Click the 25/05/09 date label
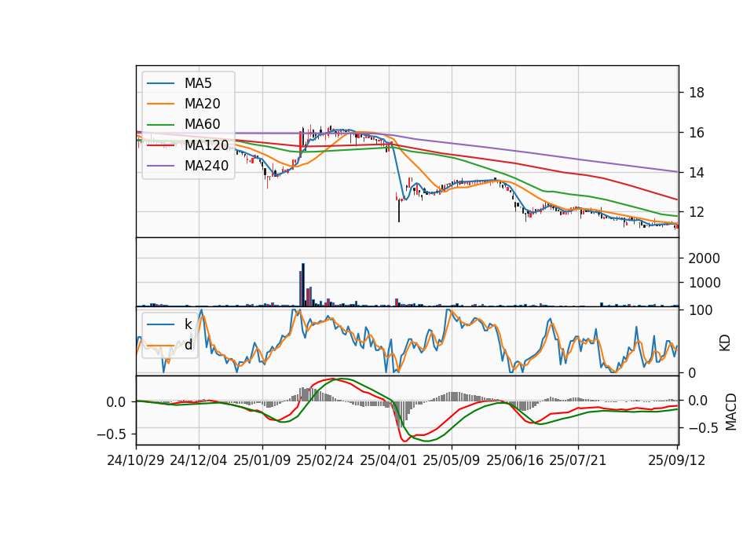Viewport: 754px width, 542px height. click(452, 460)
